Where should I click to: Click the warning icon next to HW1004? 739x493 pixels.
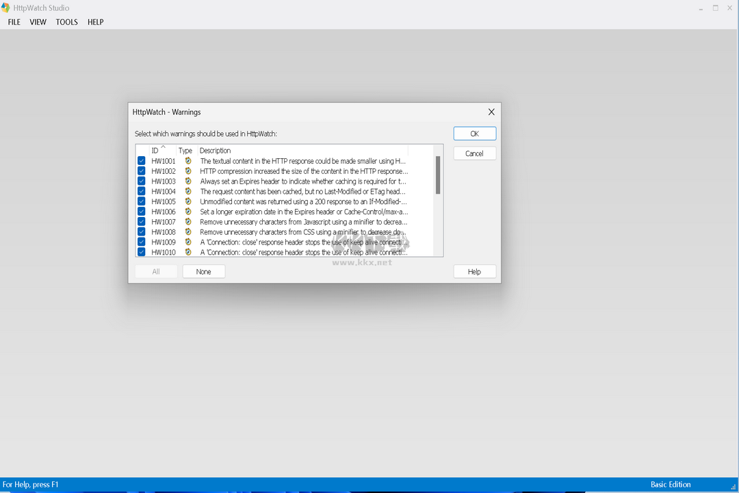tap(187, 192)
